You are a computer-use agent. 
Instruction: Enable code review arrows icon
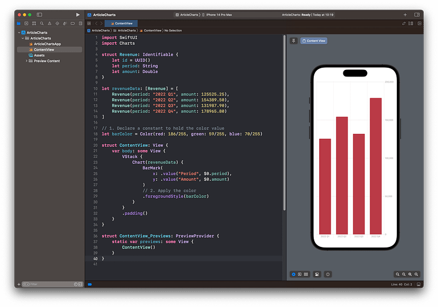pos(404,23)
